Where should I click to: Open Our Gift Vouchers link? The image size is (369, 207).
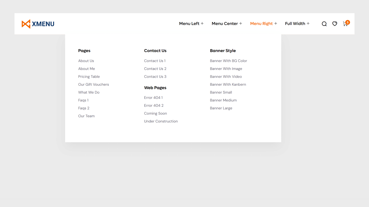click(x=93, y=85)
